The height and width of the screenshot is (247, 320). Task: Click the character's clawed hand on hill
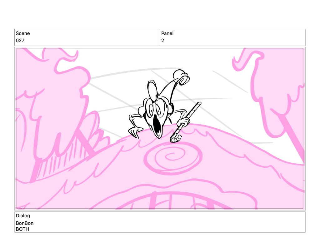(134, 131)
